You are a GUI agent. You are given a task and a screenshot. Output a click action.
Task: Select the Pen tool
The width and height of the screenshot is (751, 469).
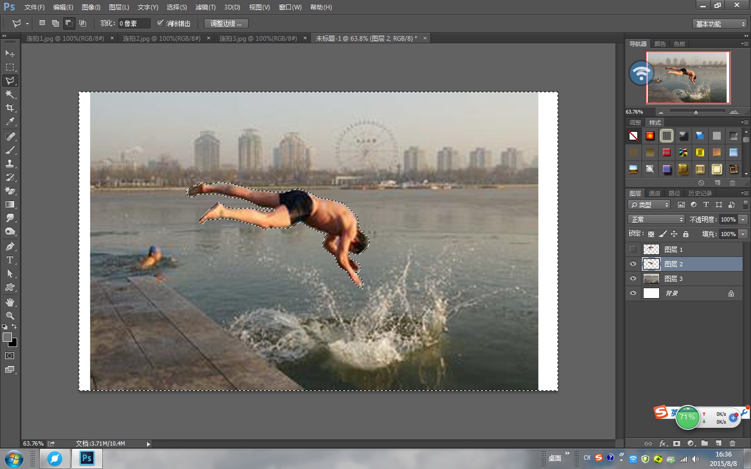click(10, 246)
